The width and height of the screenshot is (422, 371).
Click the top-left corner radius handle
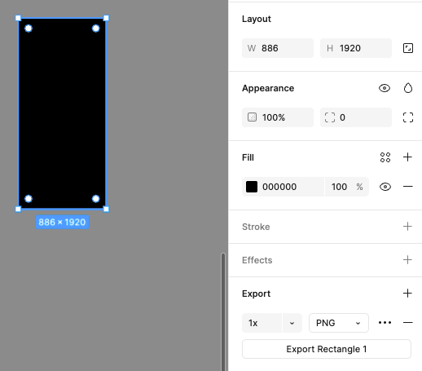[x=29, y=29]
